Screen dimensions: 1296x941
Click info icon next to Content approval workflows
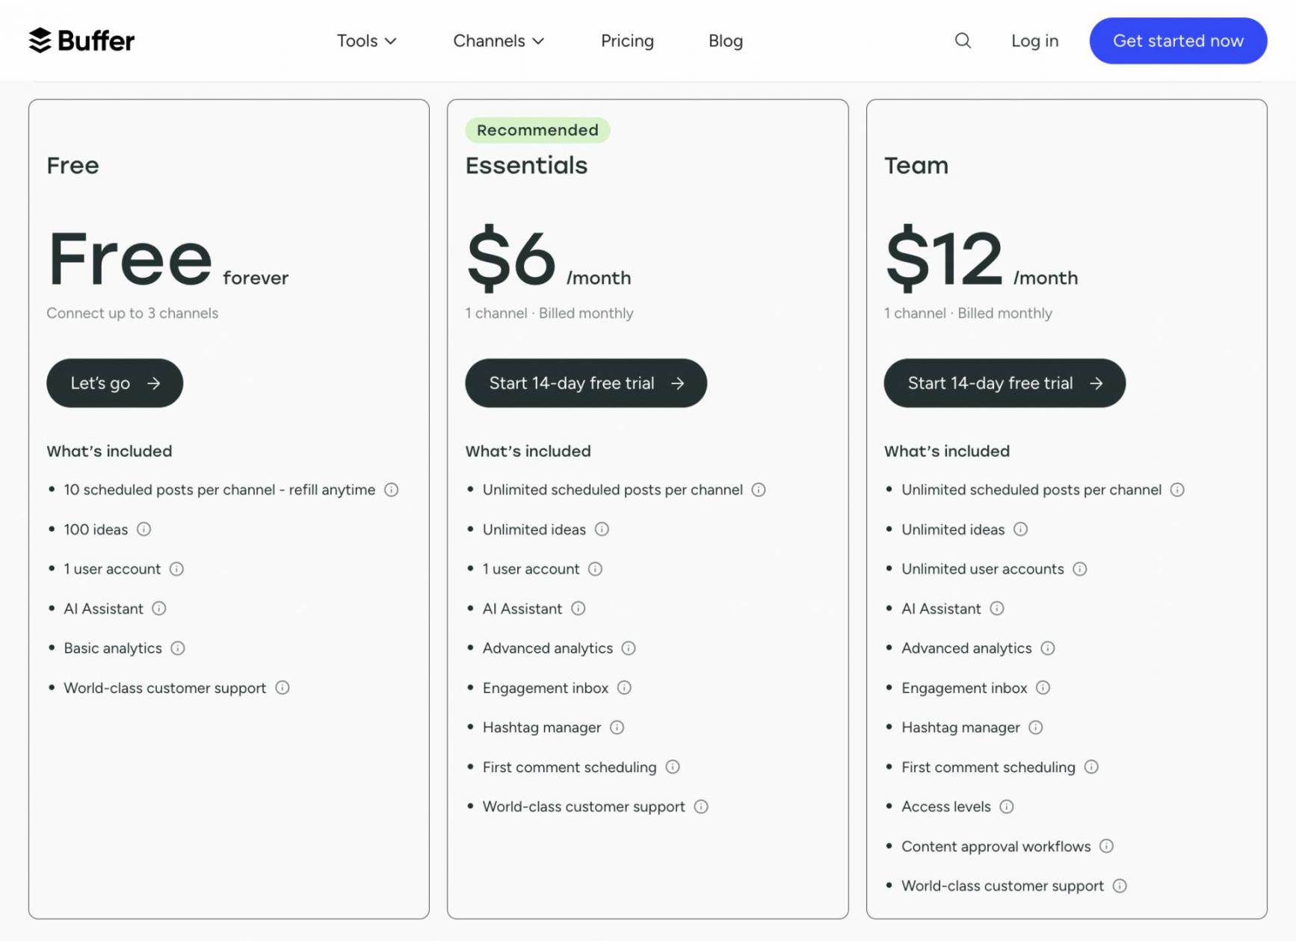1107,846
